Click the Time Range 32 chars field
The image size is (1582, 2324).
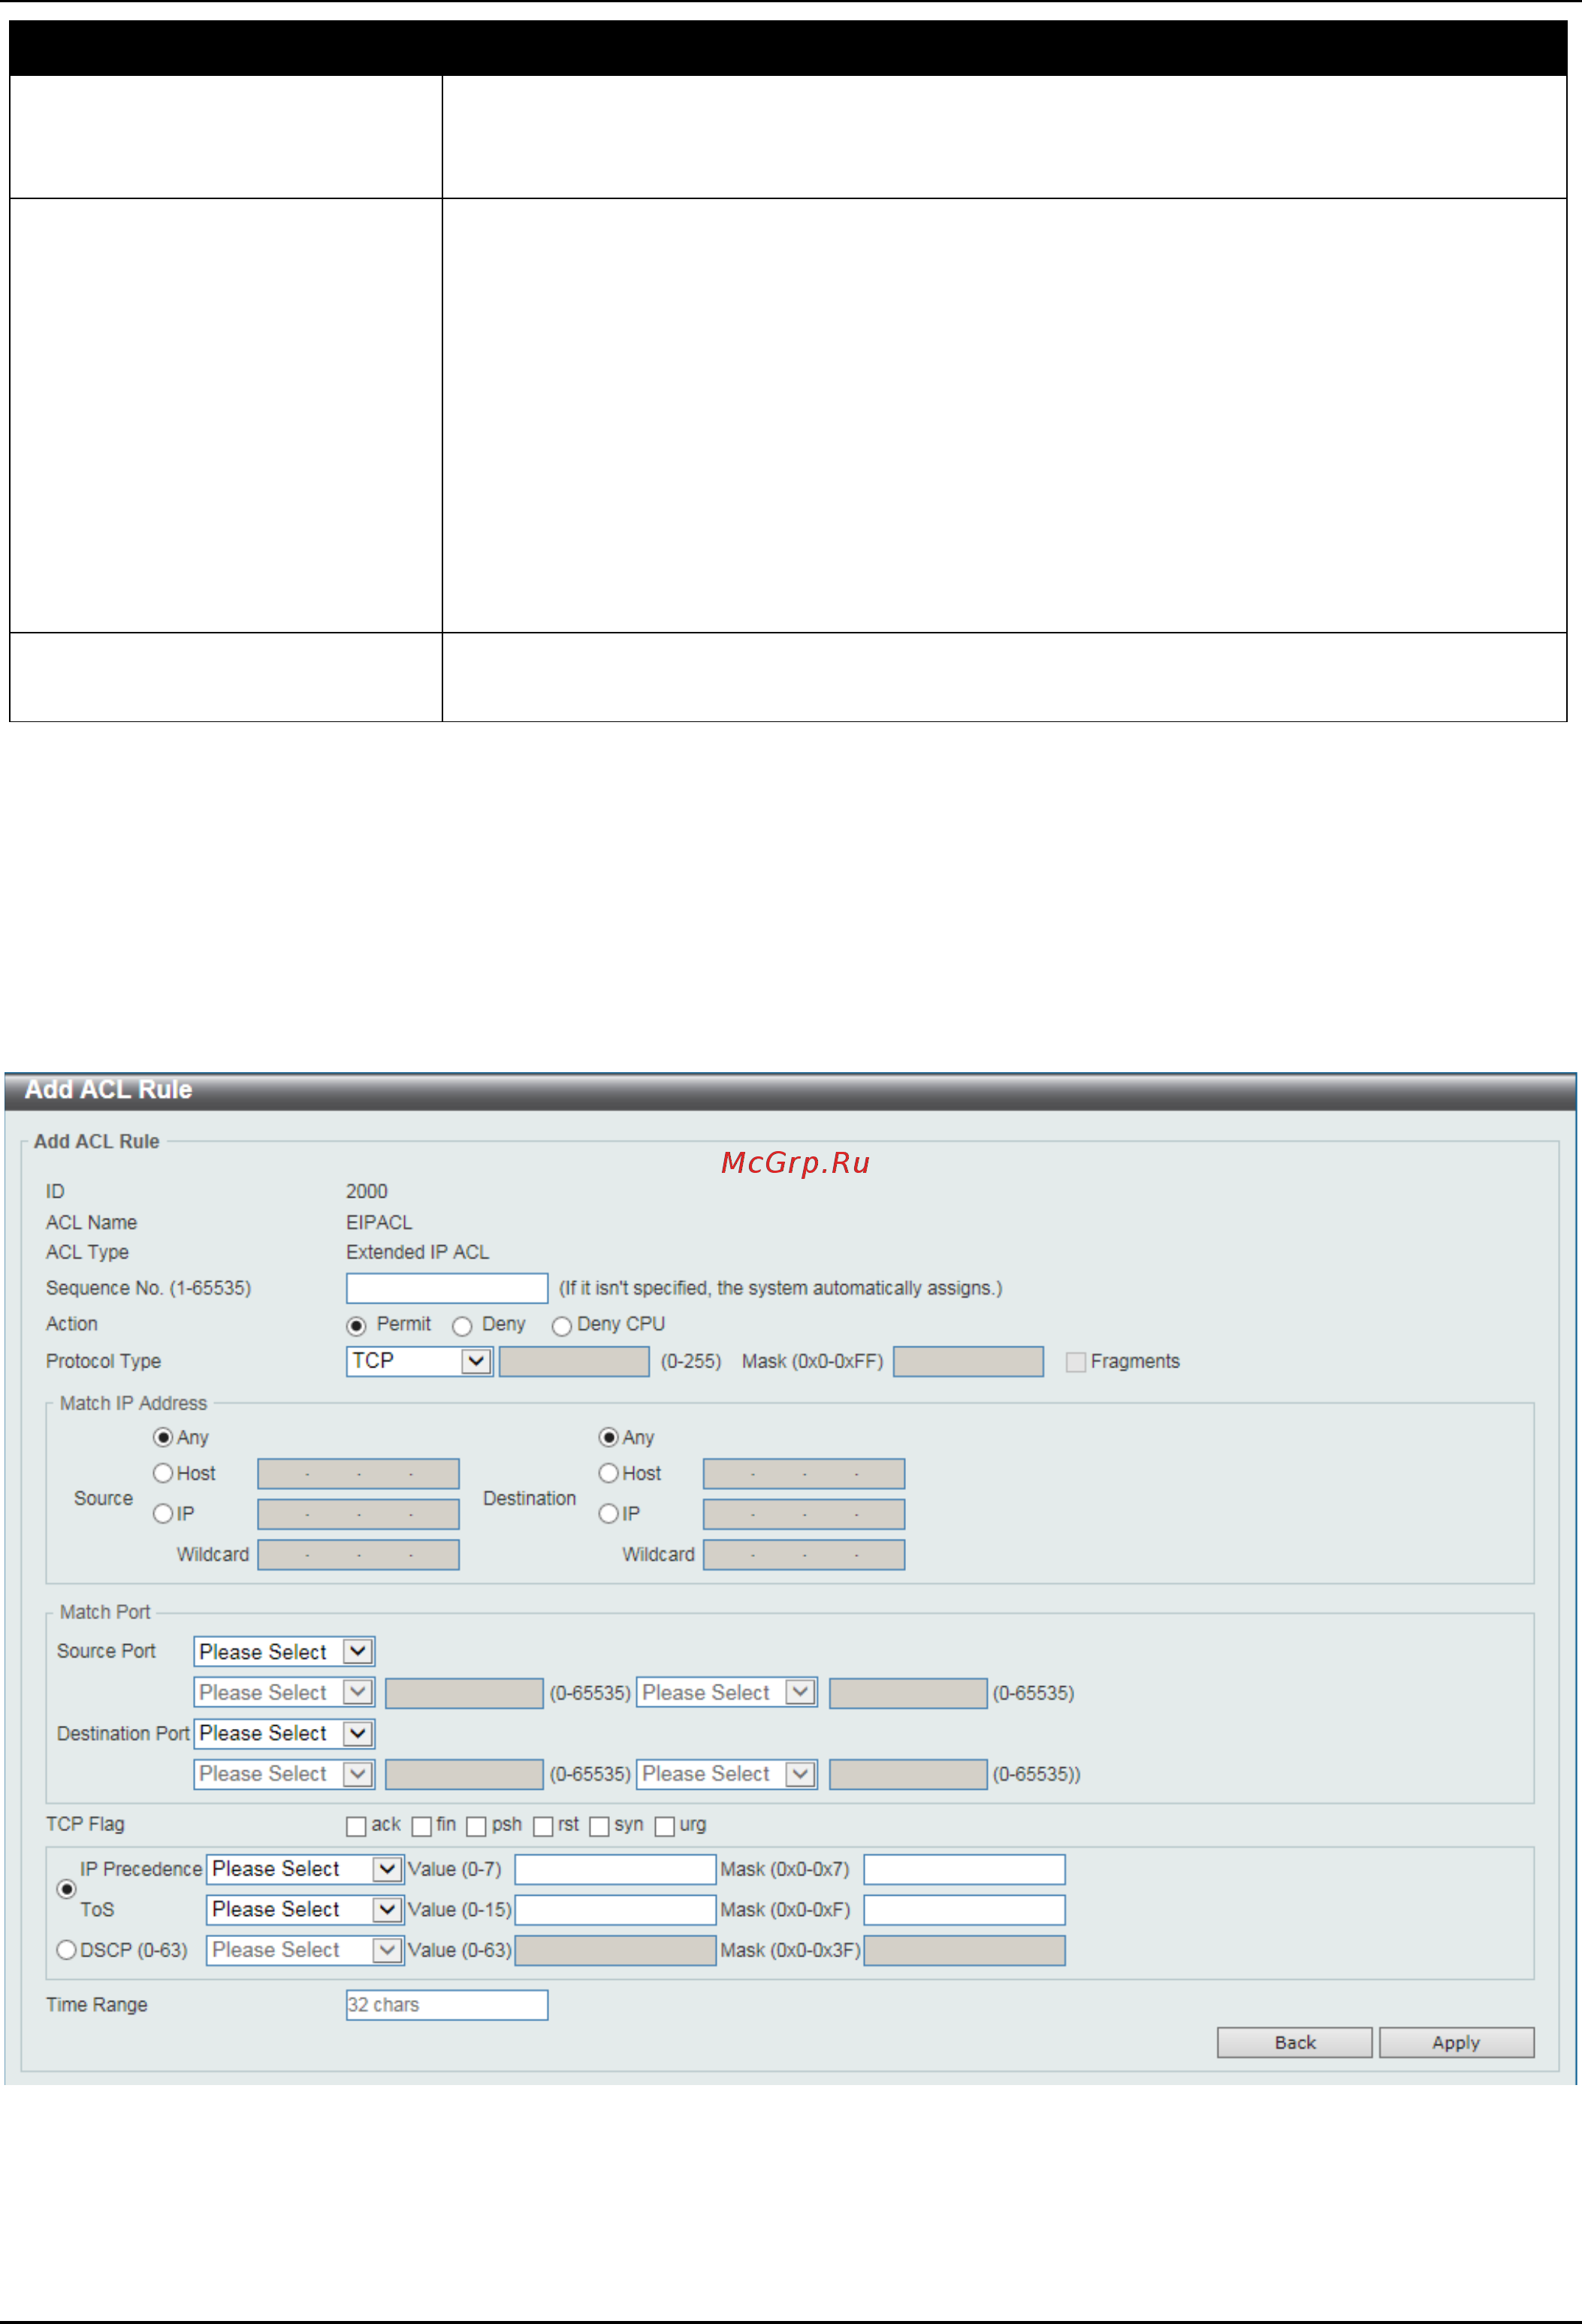pos(447,2005)
